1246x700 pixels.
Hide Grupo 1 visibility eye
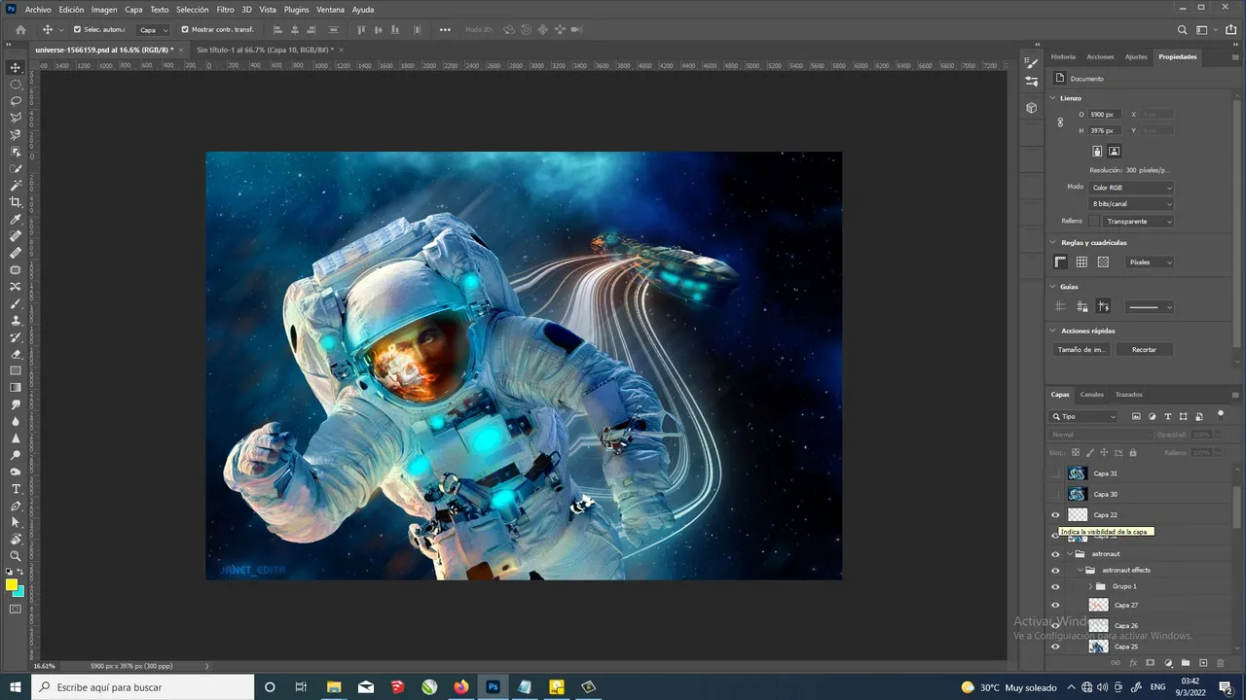(x=1055, y=587)
